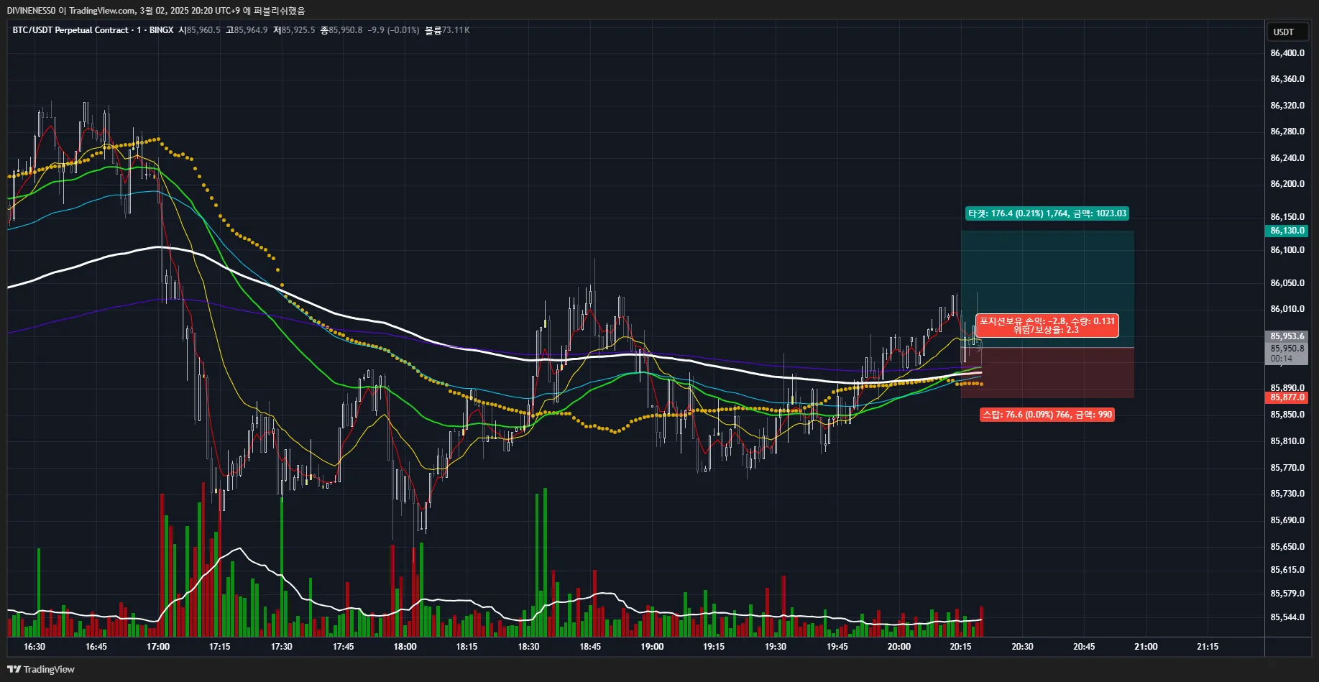Screen dimensions: 1319x682
Task: Click the 86,050.0 price axis label
Action: click(x=1287, y=283)
